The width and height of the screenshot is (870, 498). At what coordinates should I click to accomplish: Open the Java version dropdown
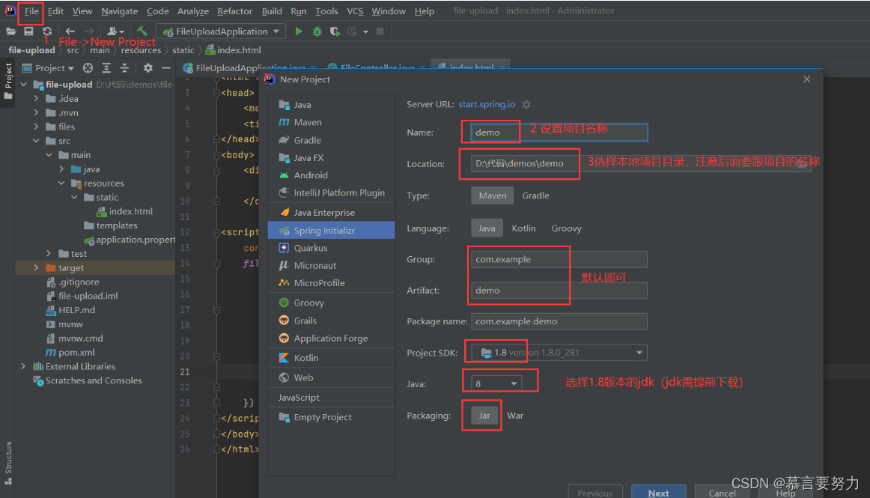[496, 383]
